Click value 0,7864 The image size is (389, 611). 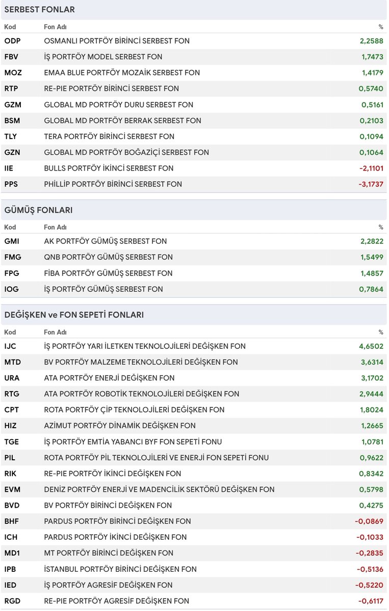(371, 289)
